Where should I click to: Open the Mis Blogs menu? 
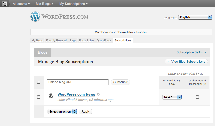tap(44, 4)
